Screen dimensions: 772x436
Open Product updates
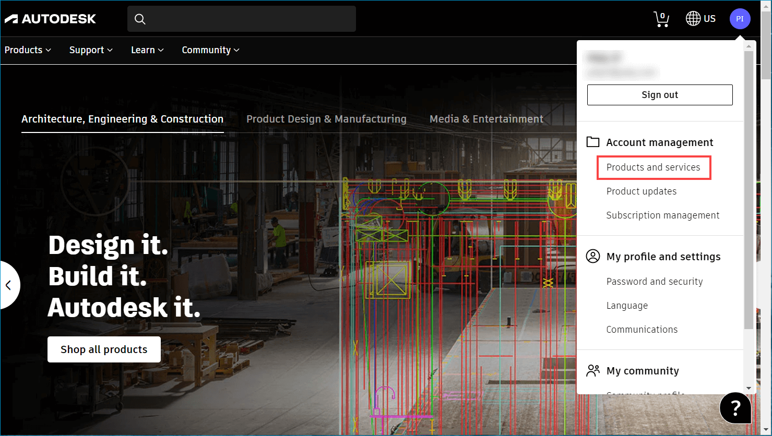[642, 191]
